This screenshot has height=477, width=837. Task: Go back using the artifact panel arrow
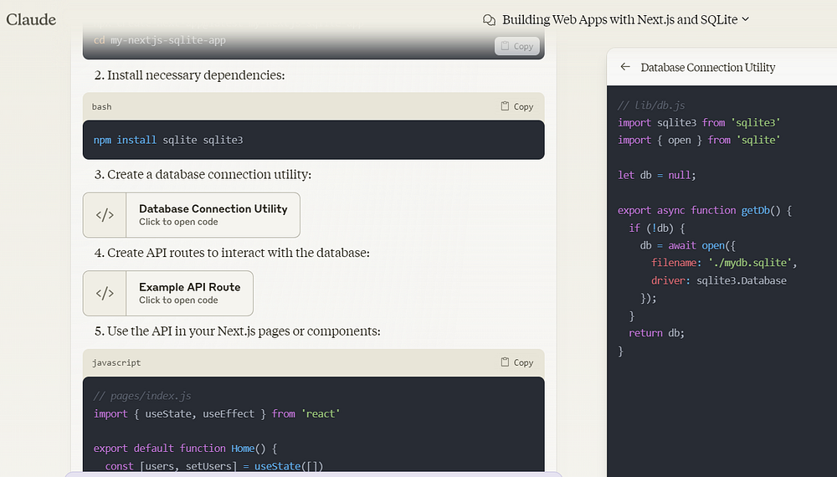click(x=624, y=67)
